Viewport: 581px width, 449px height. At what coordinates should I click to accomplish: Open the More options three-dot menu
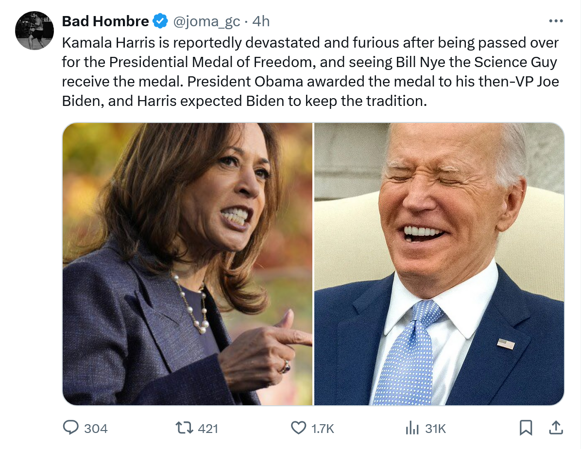(555, 21)
